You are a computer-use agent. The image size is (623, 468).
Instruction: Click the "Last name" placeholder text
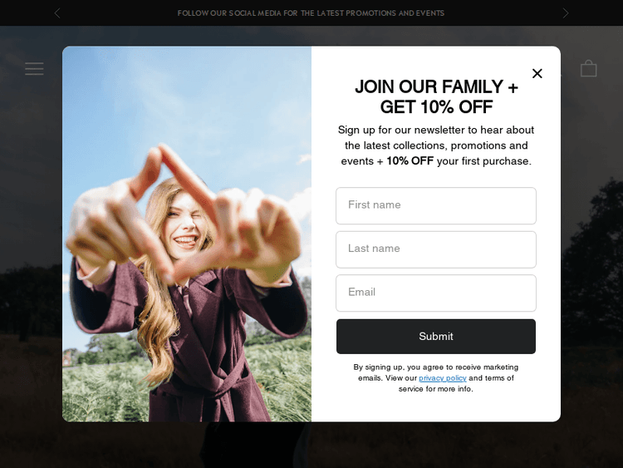[x=374, y=249]
